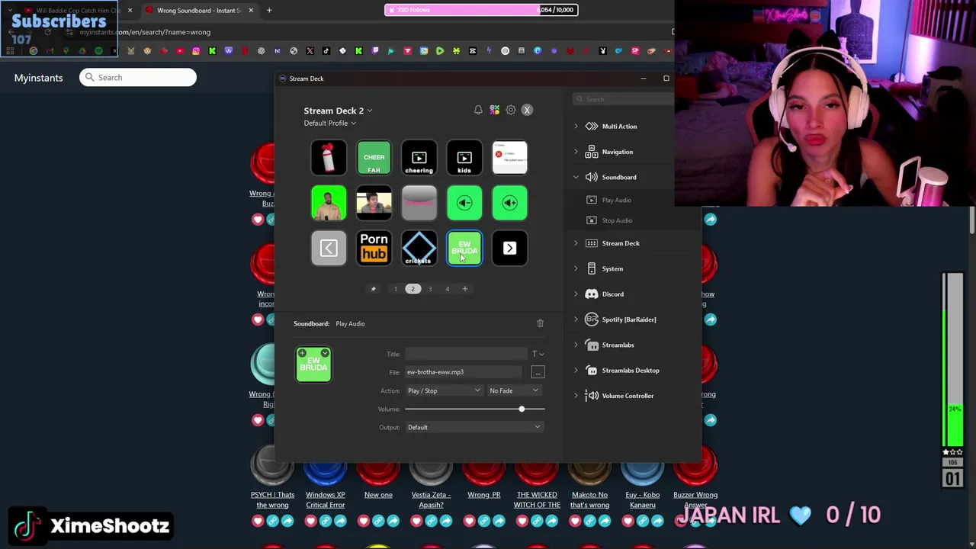Switch to Stream Deck page 4
The width and height of the screenshot is (976, 549).
[448, 289]
